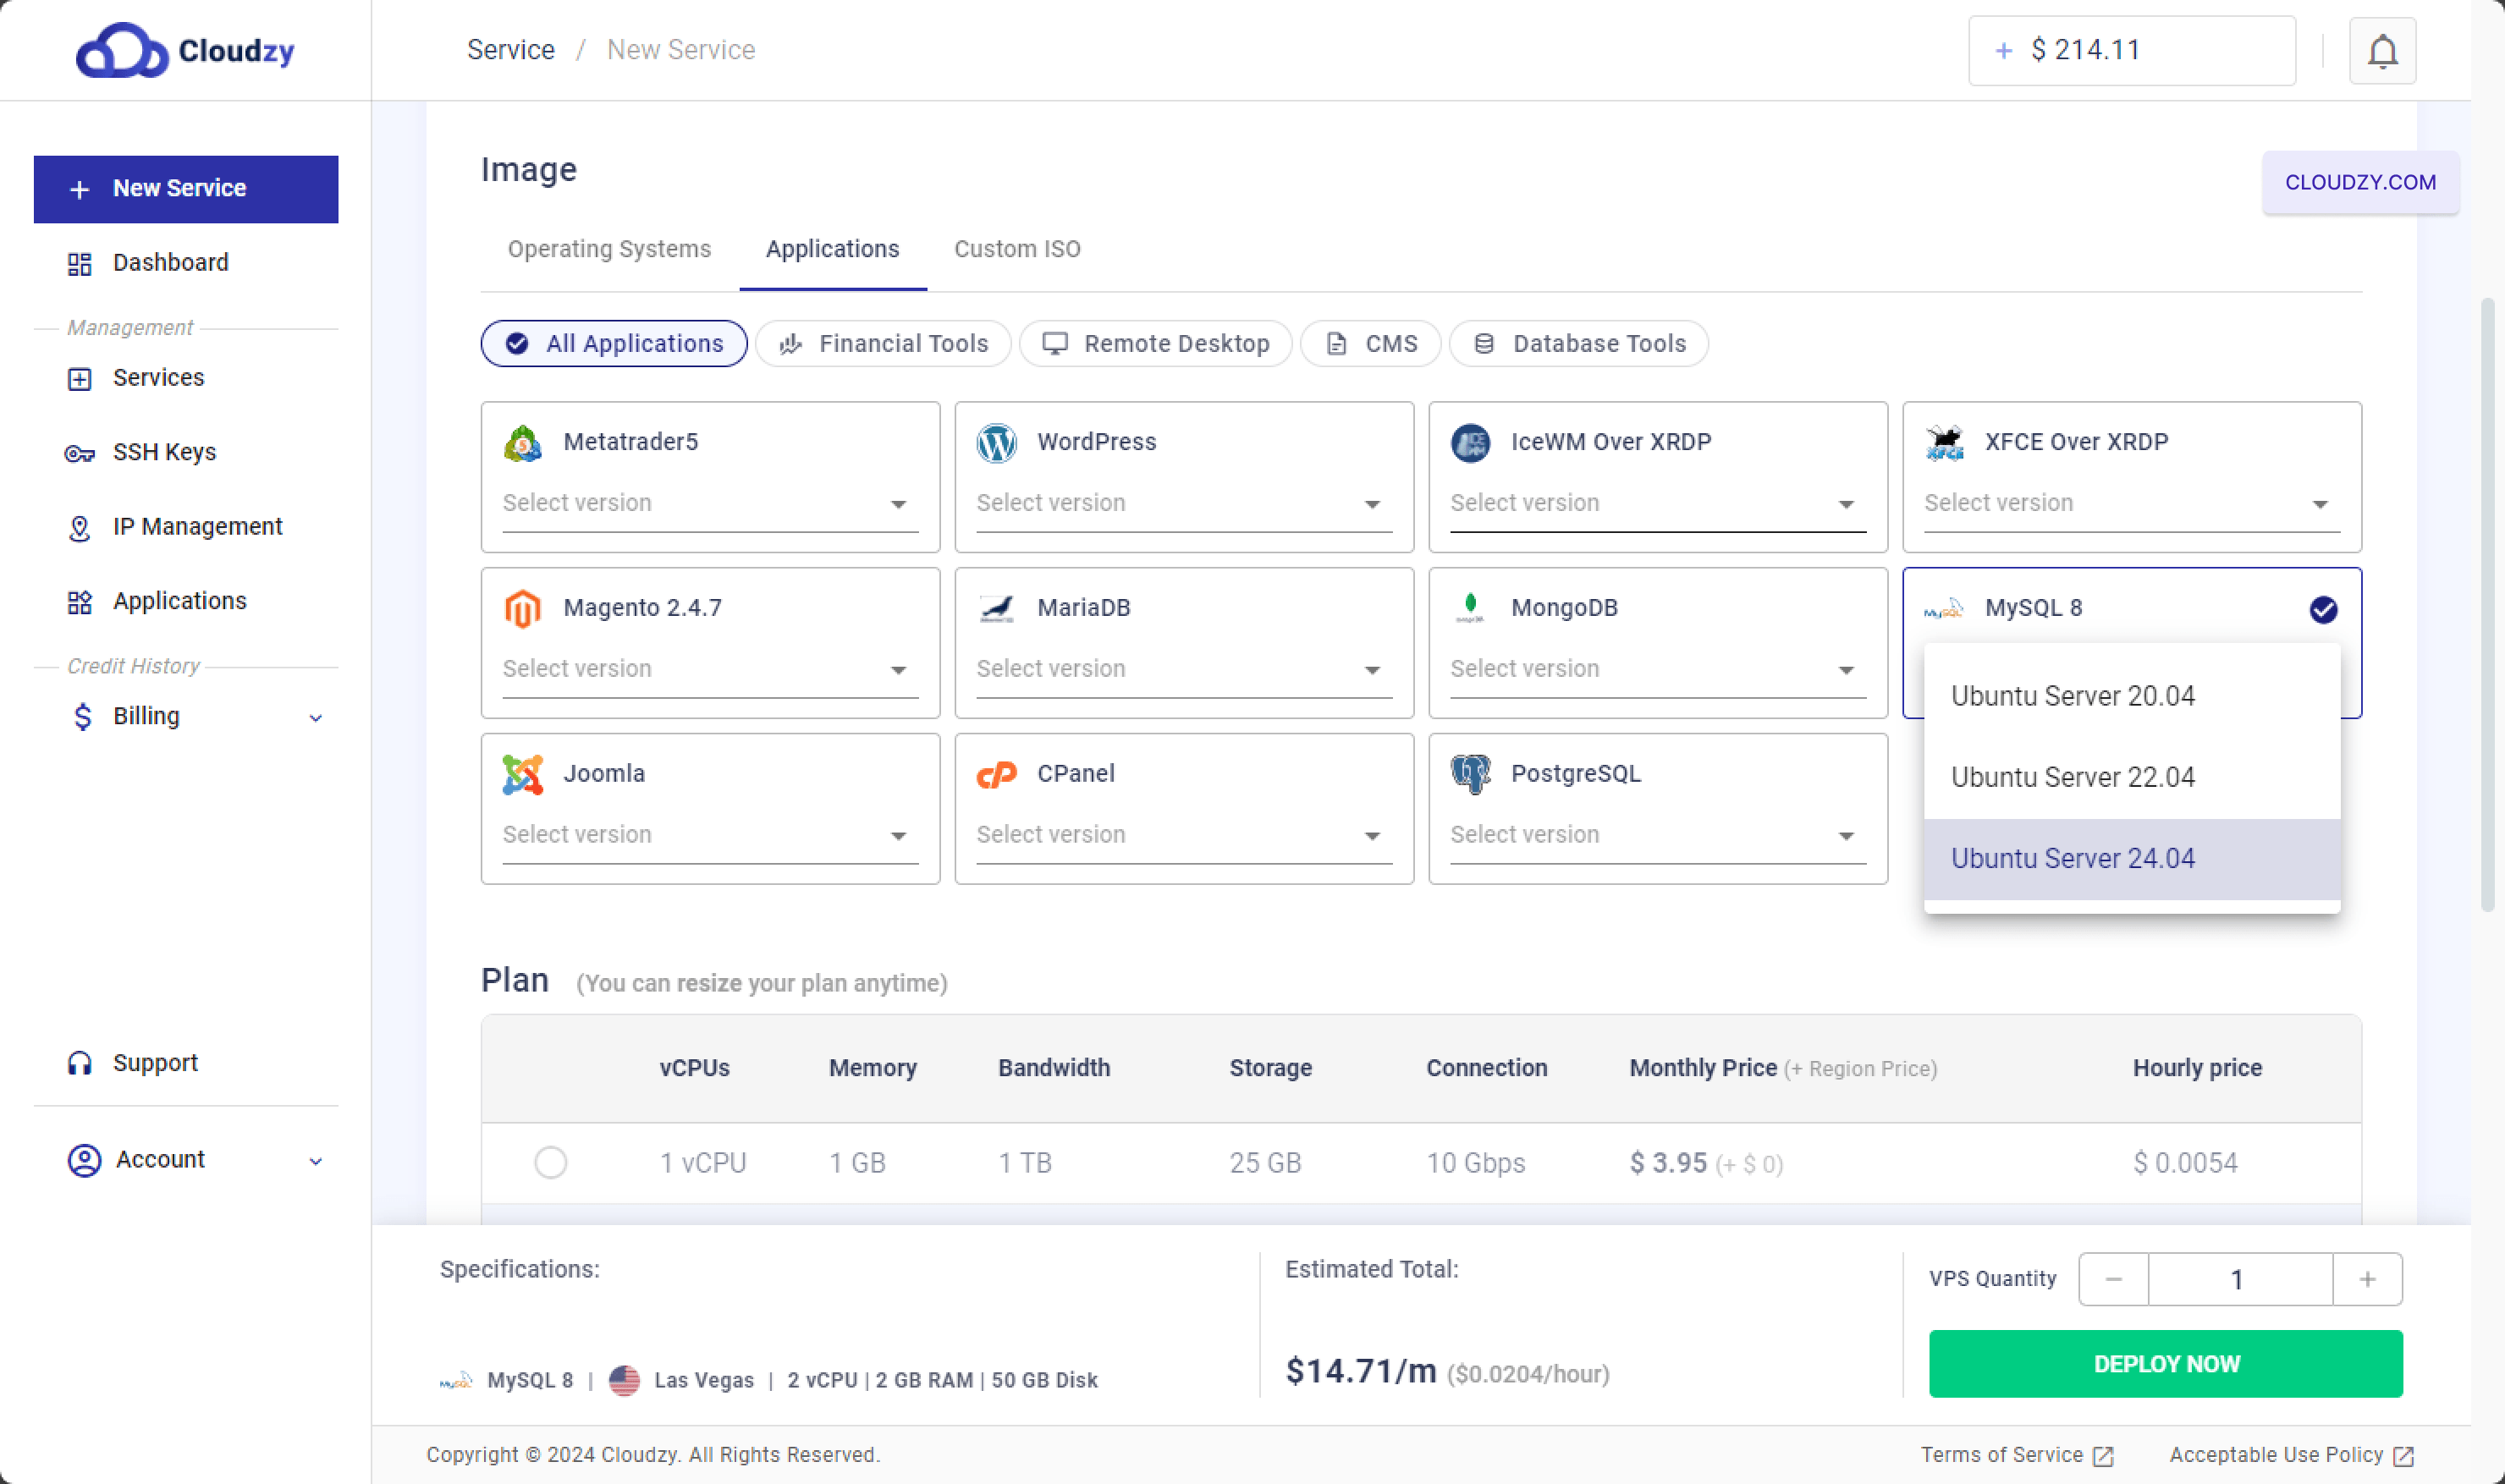2505x1484 pixels.
Task: Toggle the MySQL 8 selected checkmark
Action: point(2323,610)
